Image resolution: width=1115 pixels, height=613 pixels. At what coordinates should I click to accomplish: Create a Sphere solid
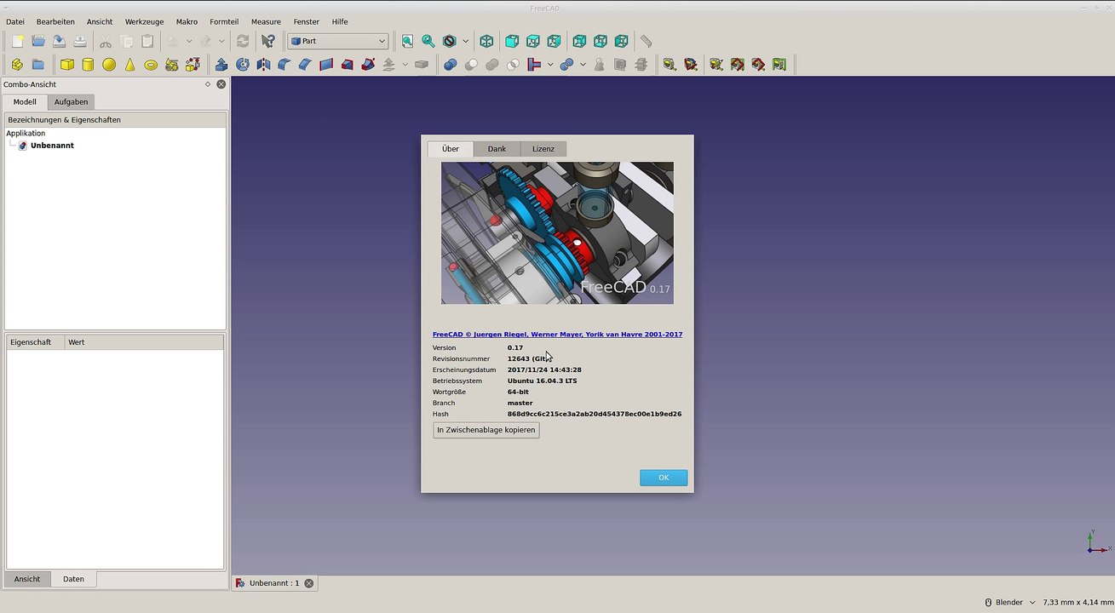pos(109,65)
